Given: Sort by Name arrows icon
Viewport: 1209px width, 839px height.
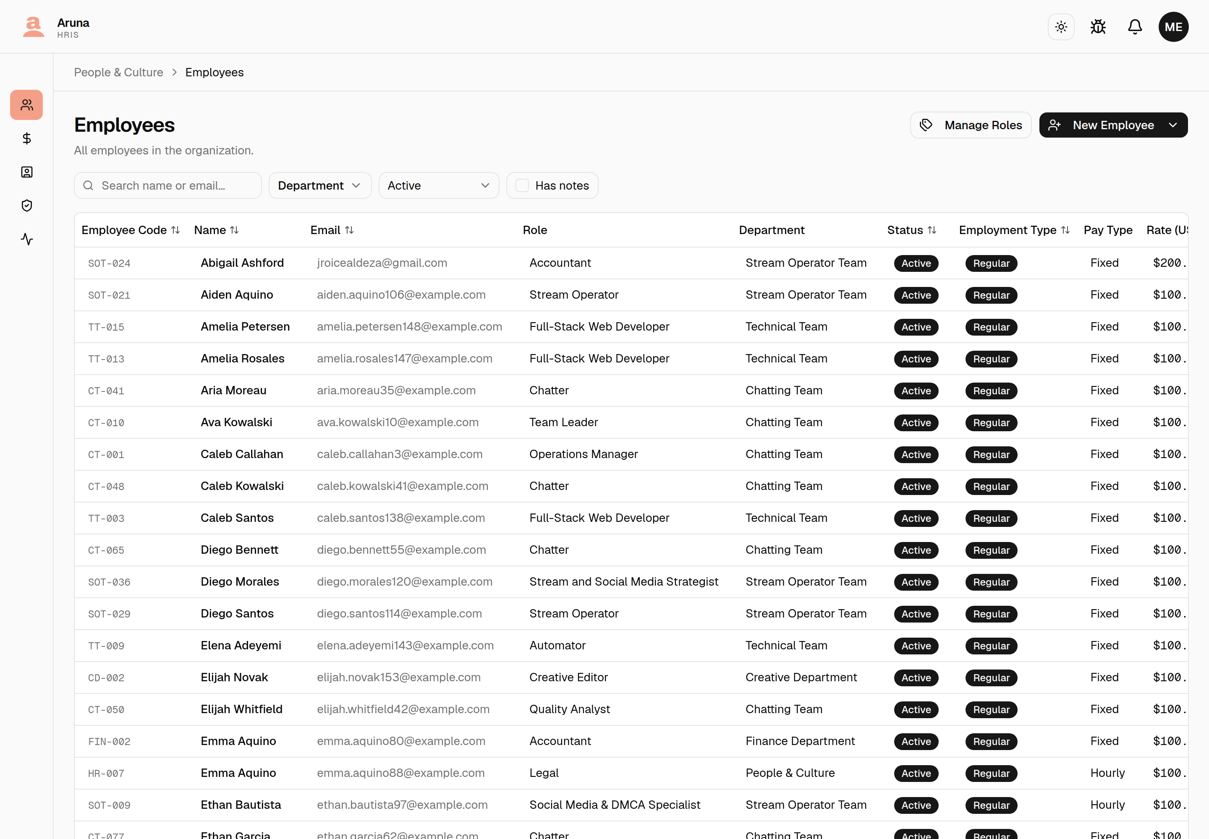Looking at the screenshot, I should click(x=235, y=230).
